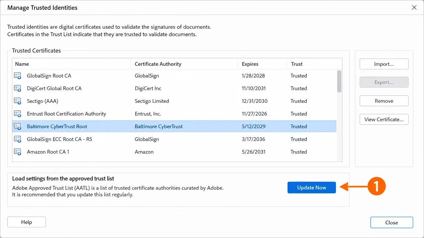Click the Entrust, Inc. authority cell

[148, 114]
